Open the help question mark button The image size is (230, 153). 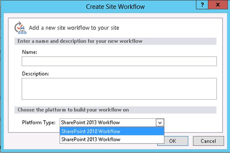202,5
